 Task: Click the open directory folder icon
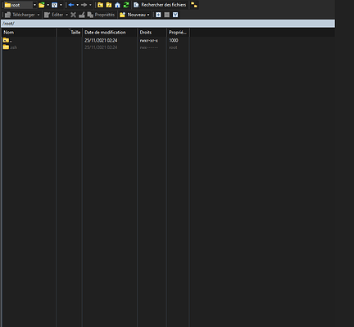tap(42, 5)
